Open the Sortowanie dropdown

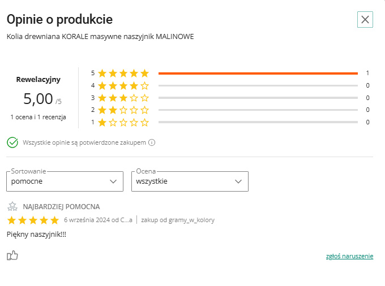pos(65,181)
